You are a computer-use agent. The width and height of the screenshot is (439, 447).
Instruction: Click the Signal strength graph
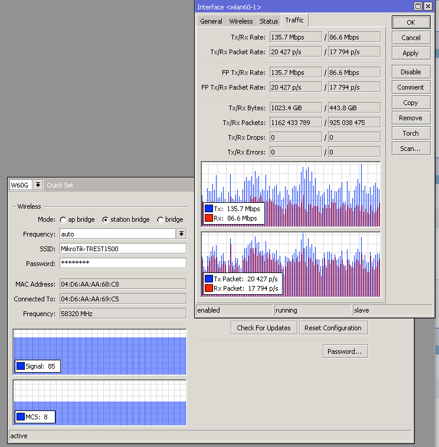[x=100, y=352]
